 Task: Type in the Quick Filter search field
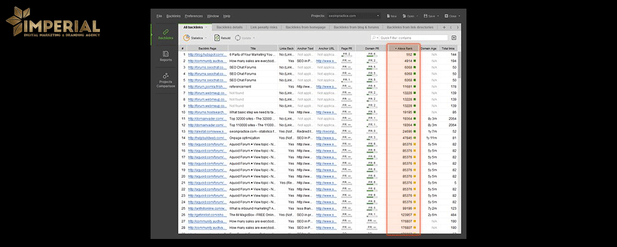417,38
